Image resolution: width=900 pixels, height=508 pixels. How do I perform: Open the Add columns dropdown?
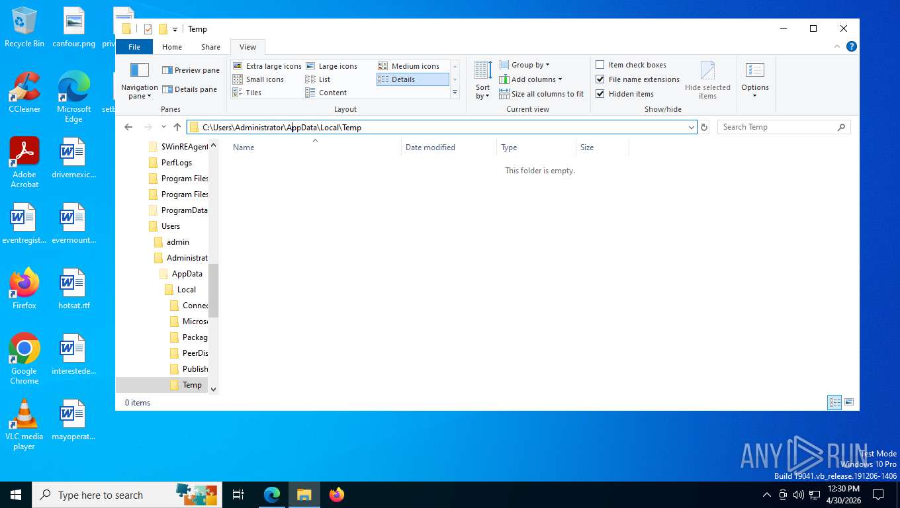point(531,79)
